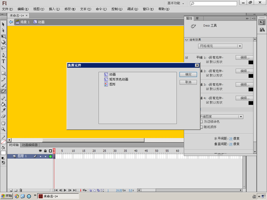Uncheck 默认形状 under tile 3
The height and width of the screenshot is (200, 267).
pyautogui.click(x=207, y=89)
